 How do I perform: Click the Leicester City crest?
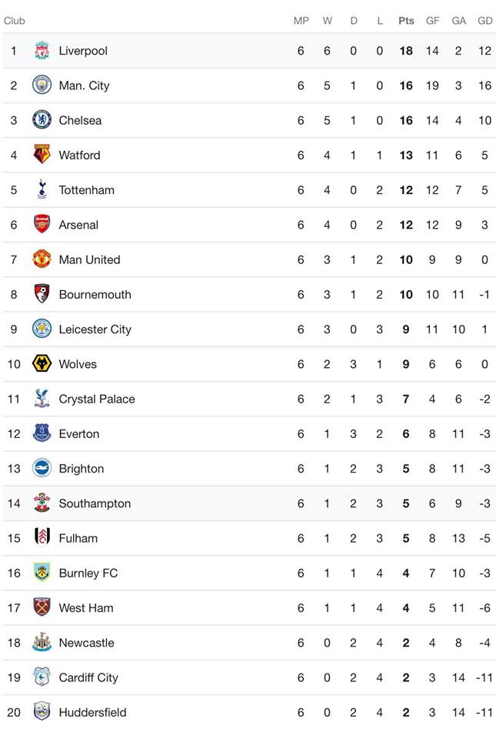point(42,329)
